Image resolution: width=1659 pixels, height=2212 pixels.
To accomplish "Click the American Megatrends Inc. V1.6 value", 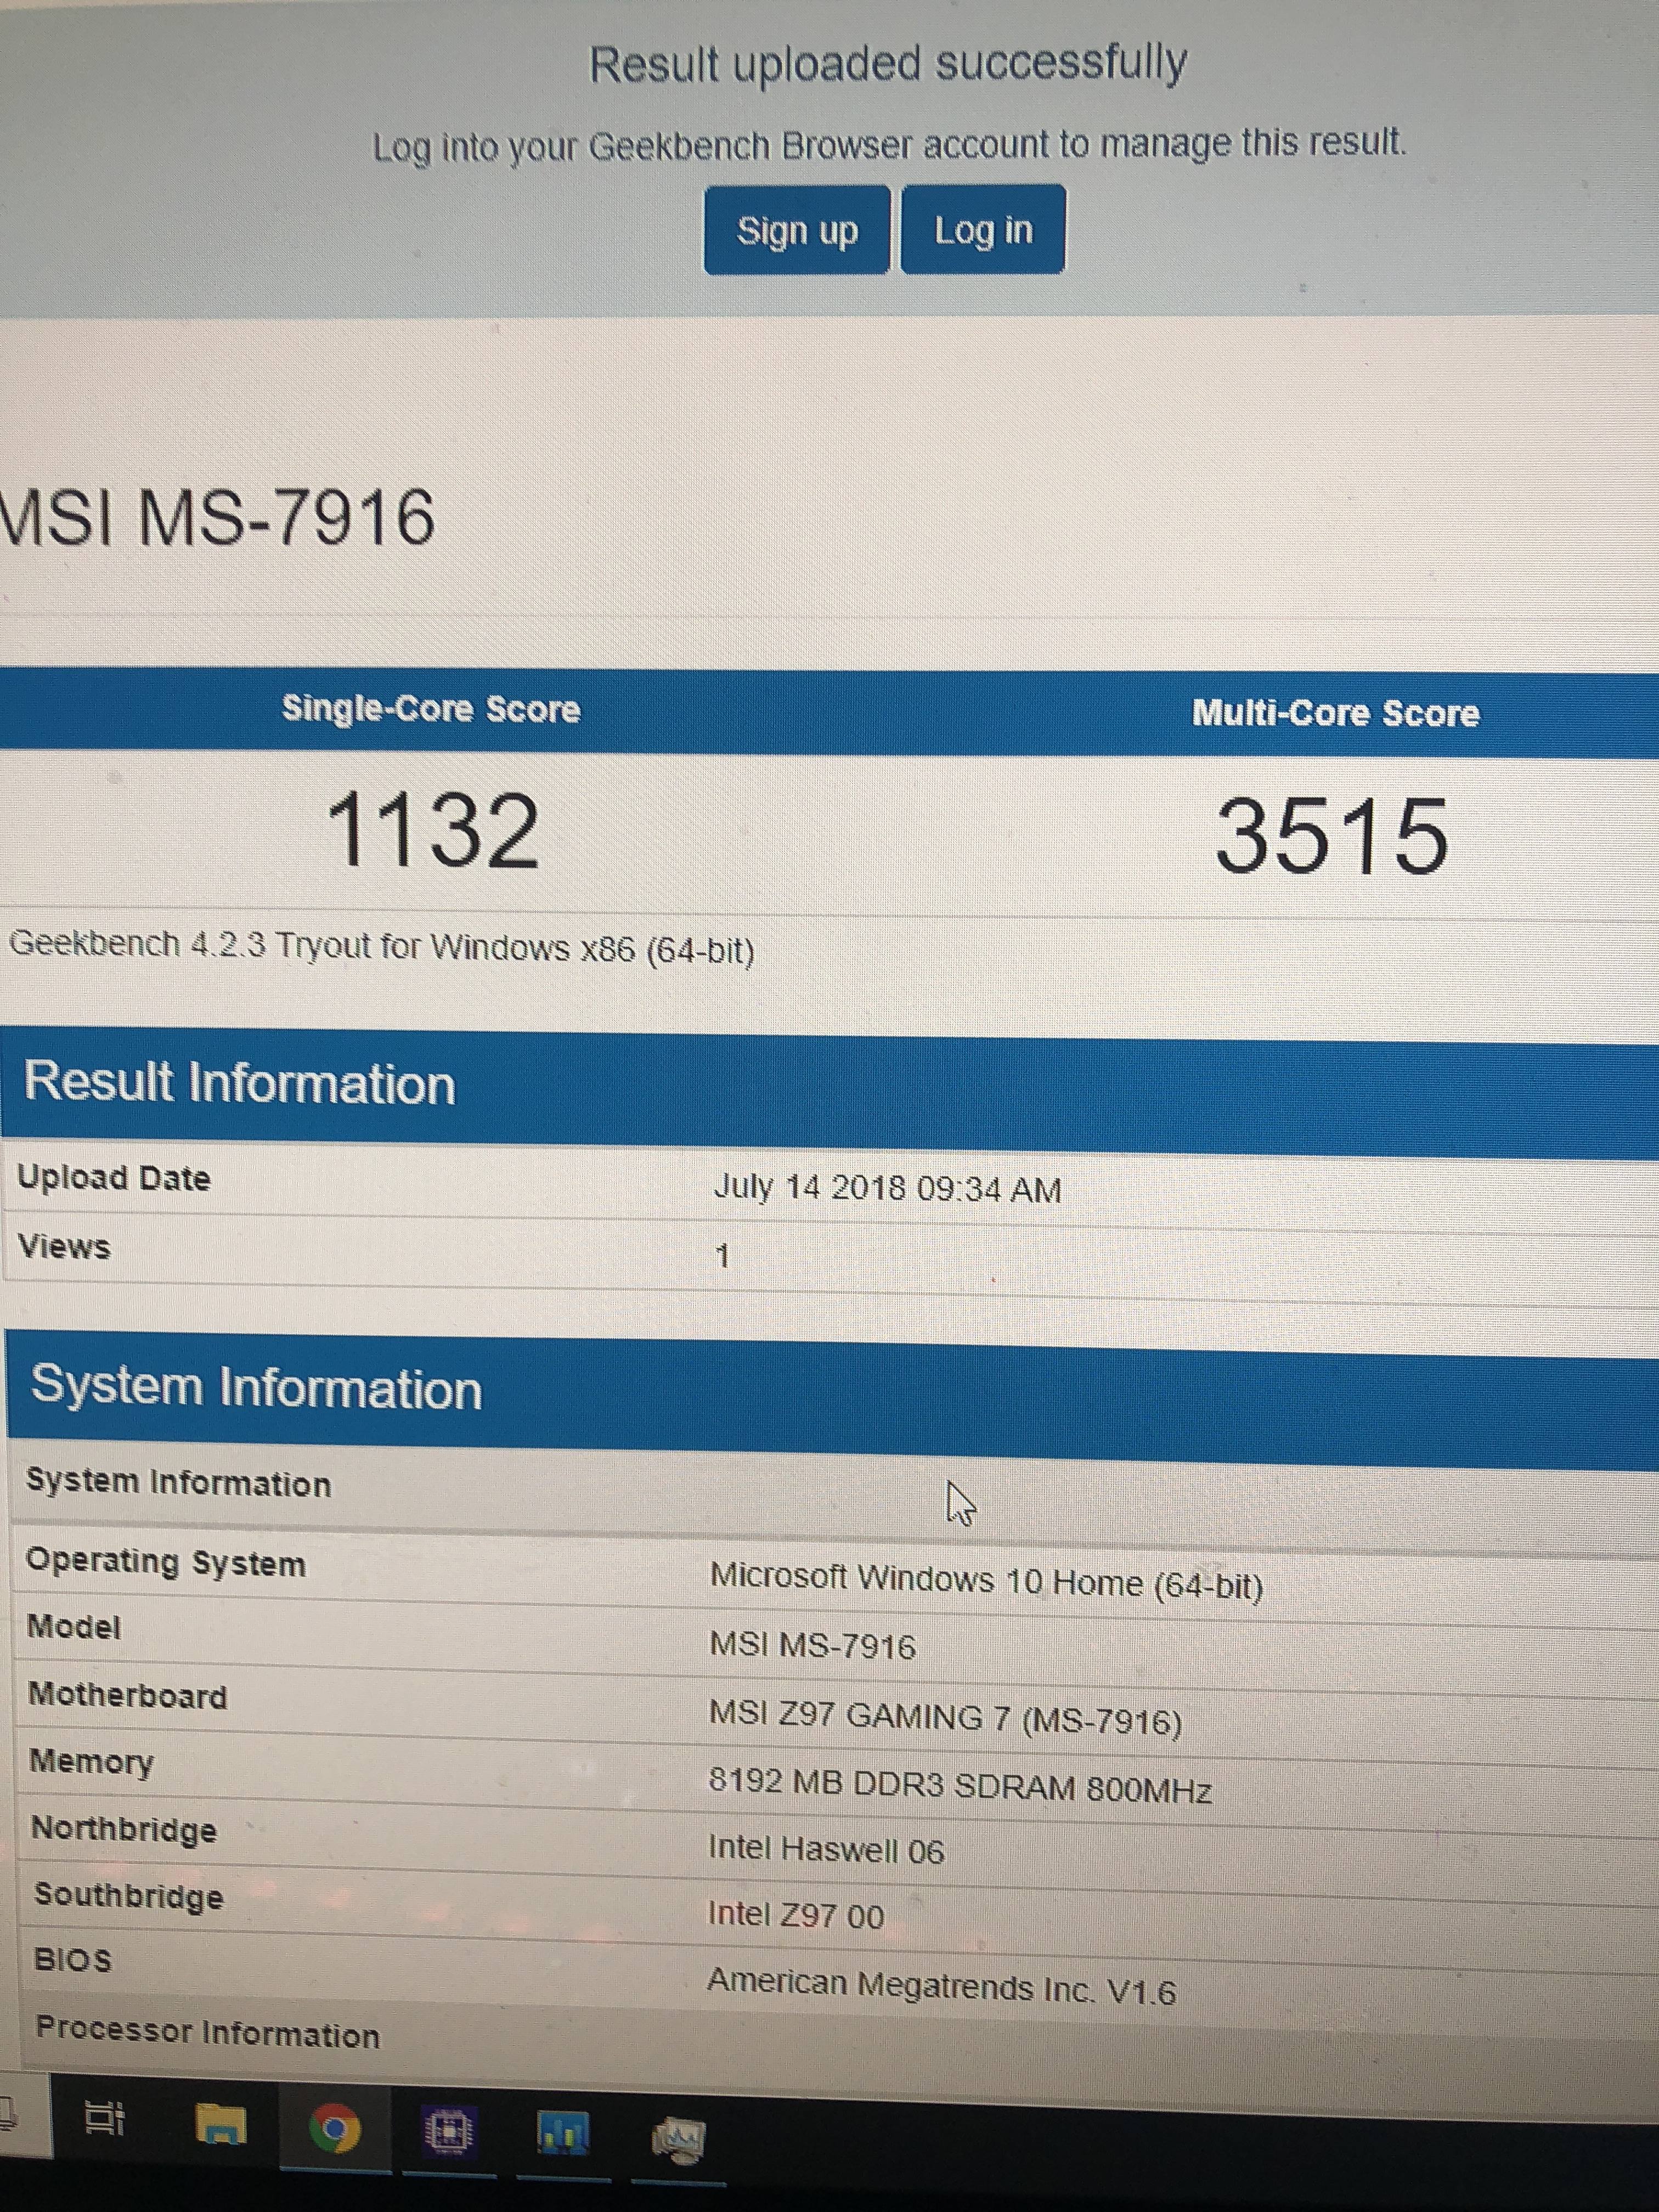I will 942,1986.
